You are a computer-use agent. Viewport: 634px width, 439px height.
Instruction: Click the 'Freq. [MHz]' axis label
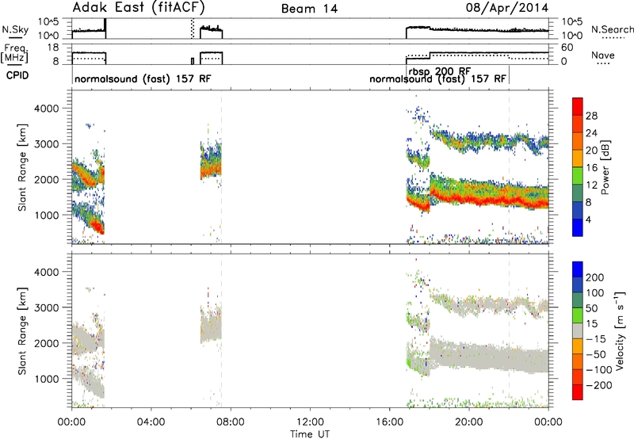coord(15,54)
